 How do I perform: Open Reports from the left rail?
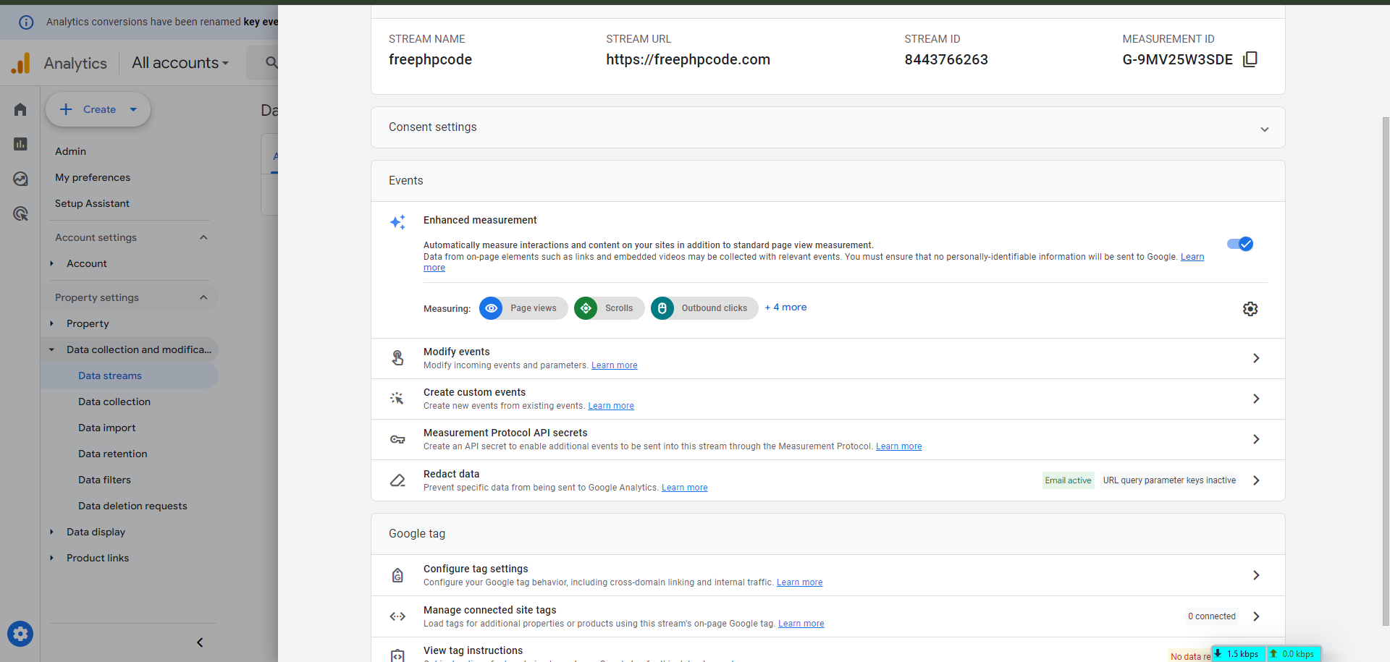[x=20, y=144]
